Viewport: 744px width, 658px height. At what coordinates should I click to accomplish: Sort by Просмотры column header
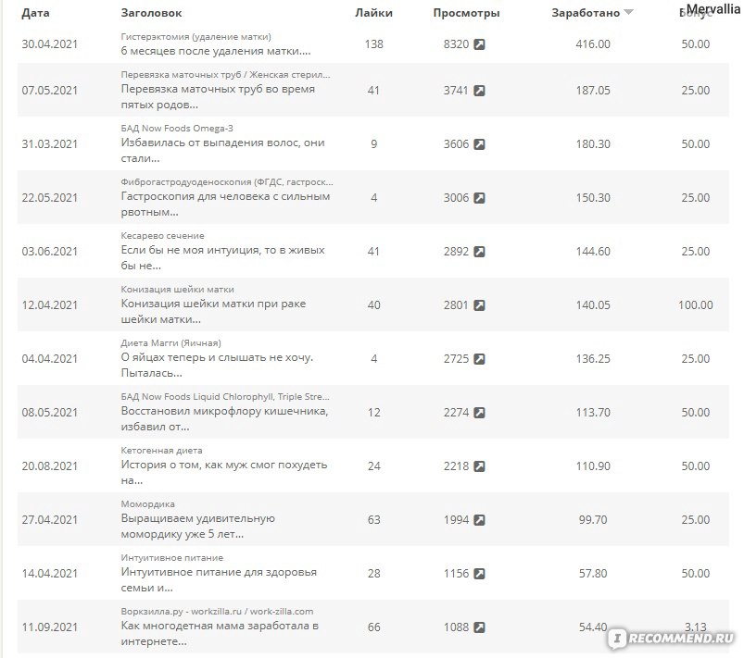(x=466, y=13)
